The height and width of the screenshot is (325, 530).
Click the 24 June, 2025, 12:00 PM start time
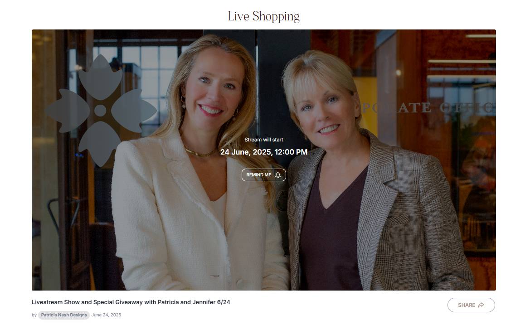264,152
